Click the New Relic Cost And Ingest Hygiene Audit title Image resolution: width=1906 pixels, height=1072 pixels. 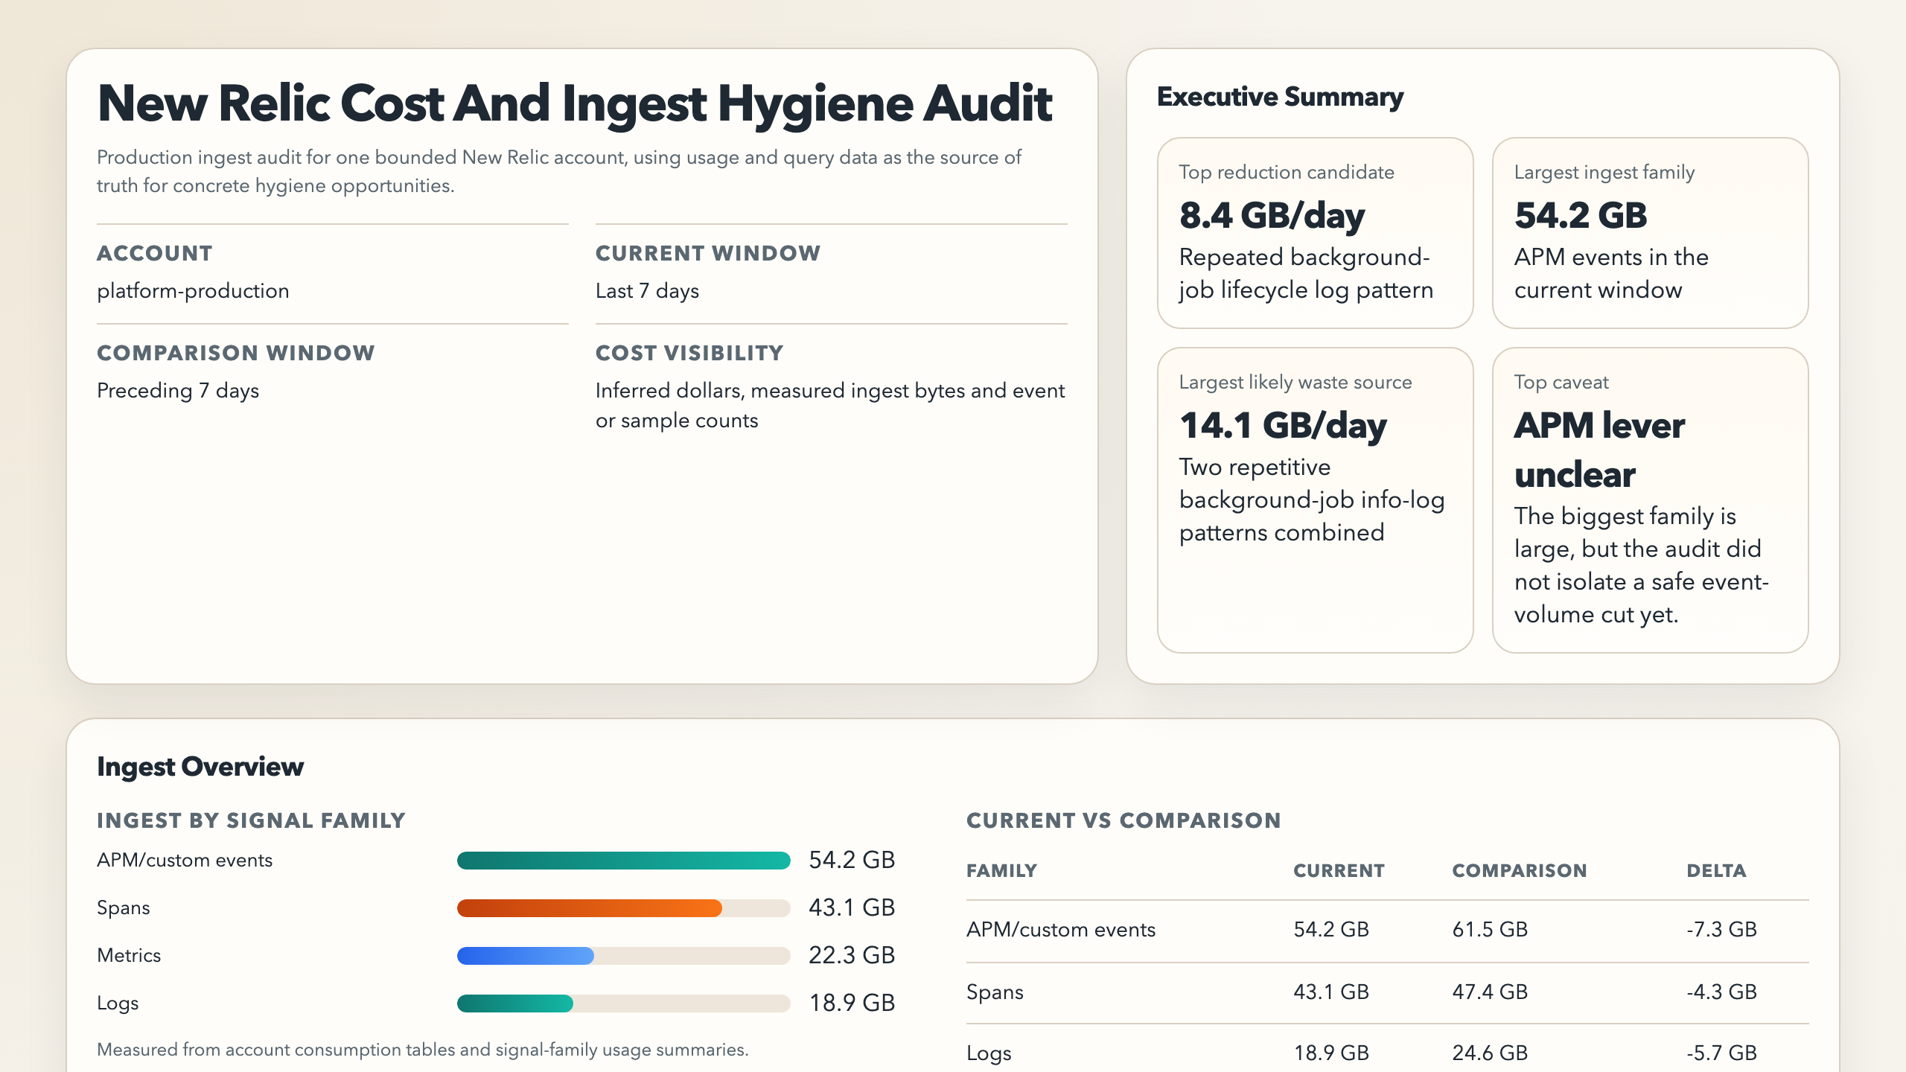pos(574,103)
